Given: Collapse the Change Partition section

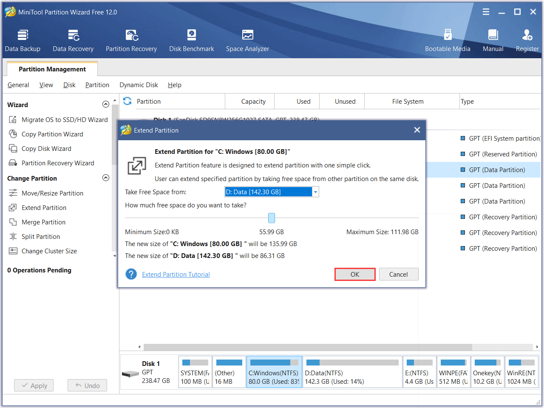Looking at the screenshot, I should 106,178.
